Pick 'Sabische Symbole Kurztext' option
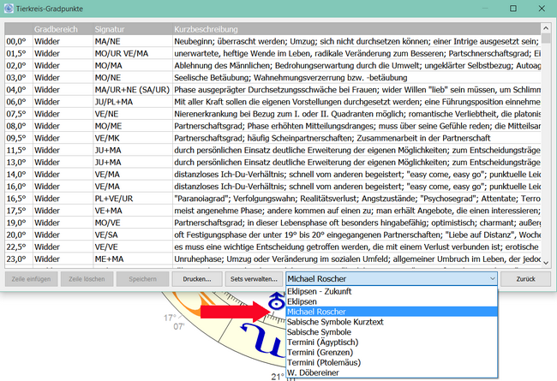 (392, 322)
